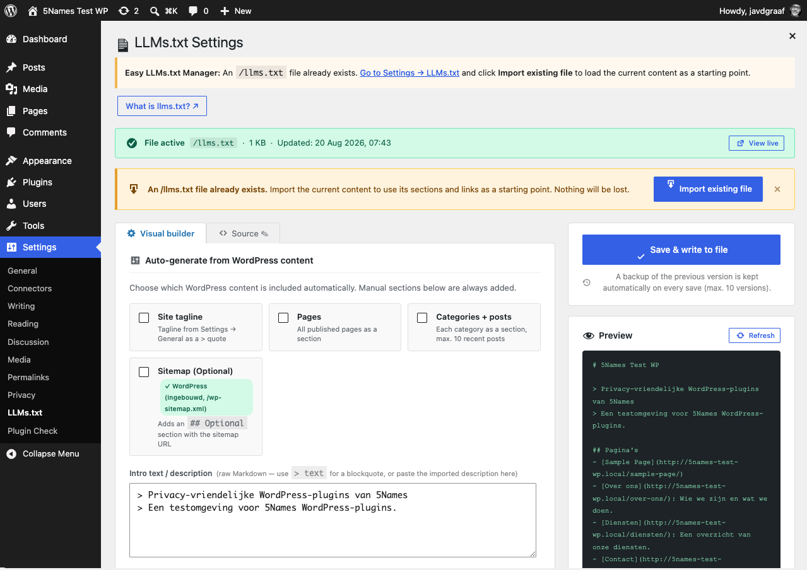Click the Appearance paintbrush icon

coord(11,161)
